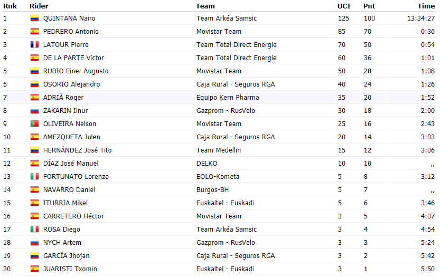Image resolution: width=441 pixels, height=277 pixels.
Task: Open the Burgos-BH team page
Action: click(212, 190)
